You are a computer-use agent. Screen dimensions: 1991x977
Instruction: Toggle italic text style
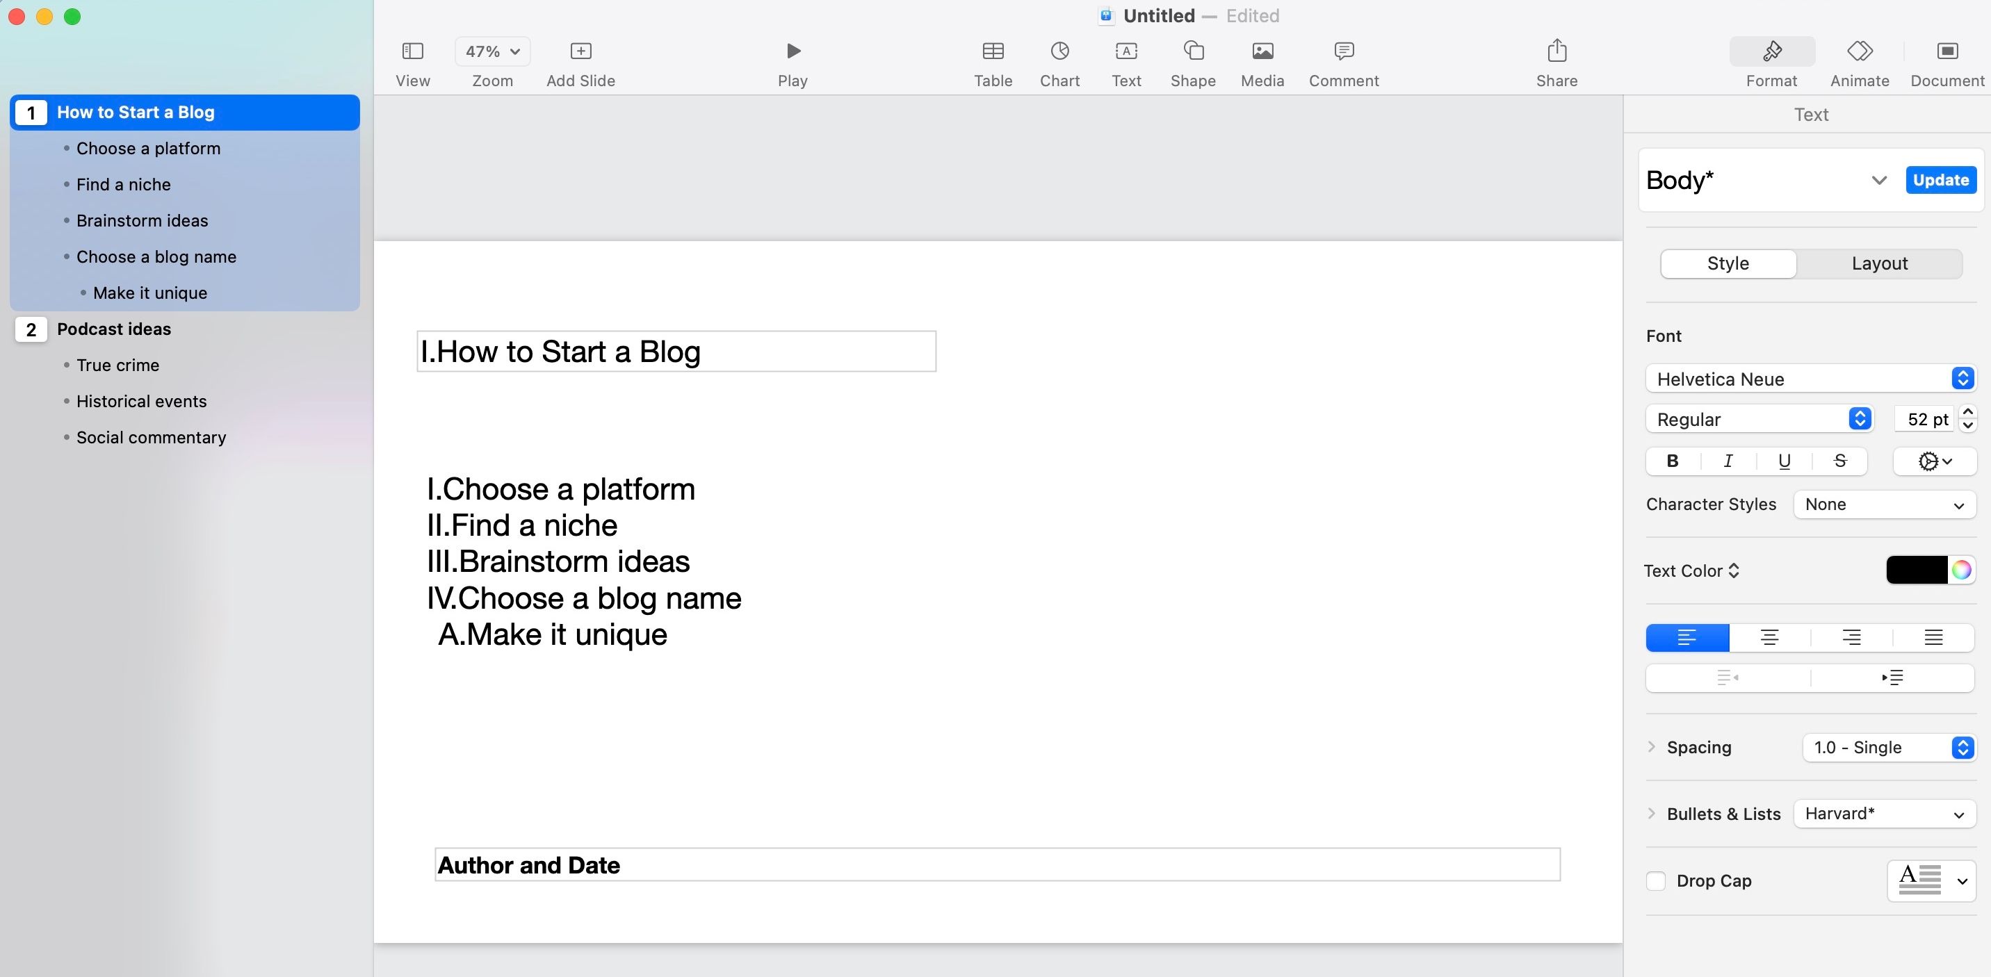(x=1728, y=461)
